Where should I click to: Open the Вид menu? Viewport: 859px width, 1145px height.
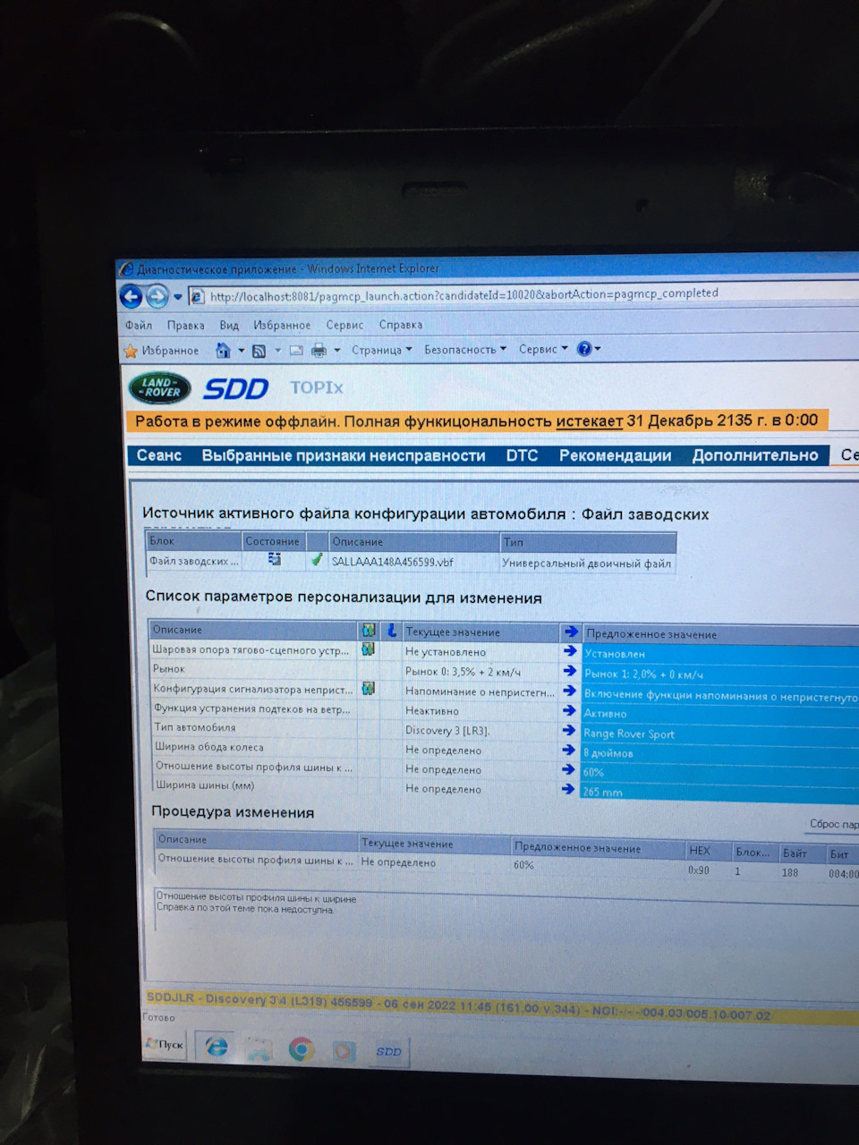(229, 326)
